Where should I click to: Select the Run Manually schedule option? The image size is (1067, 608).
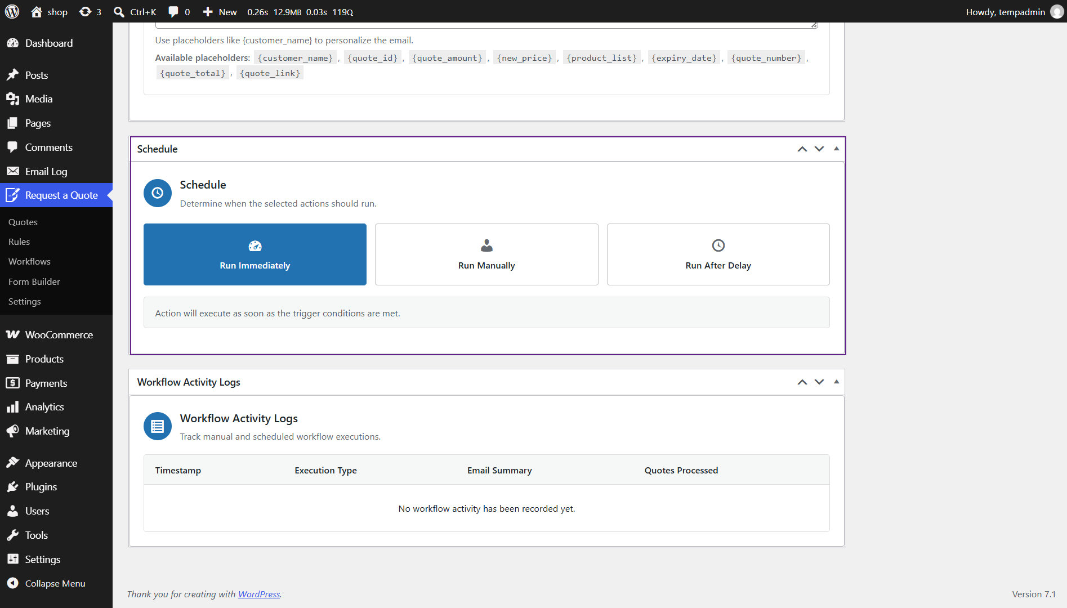pyautogui.click(x=486, y=254)
